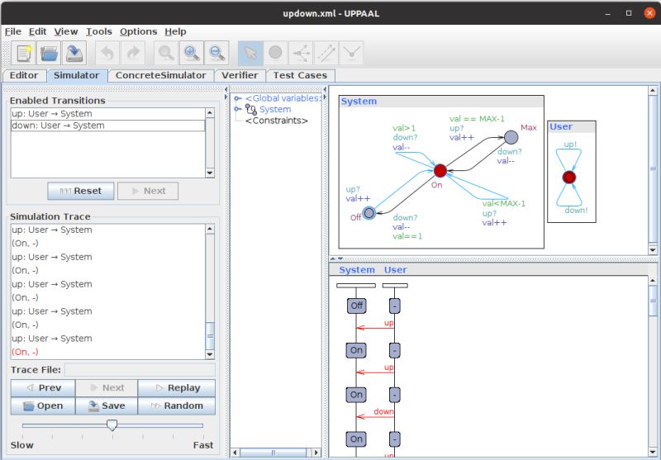Open the View menu
The width and height of the screenshot is (661, 460).
66,31
